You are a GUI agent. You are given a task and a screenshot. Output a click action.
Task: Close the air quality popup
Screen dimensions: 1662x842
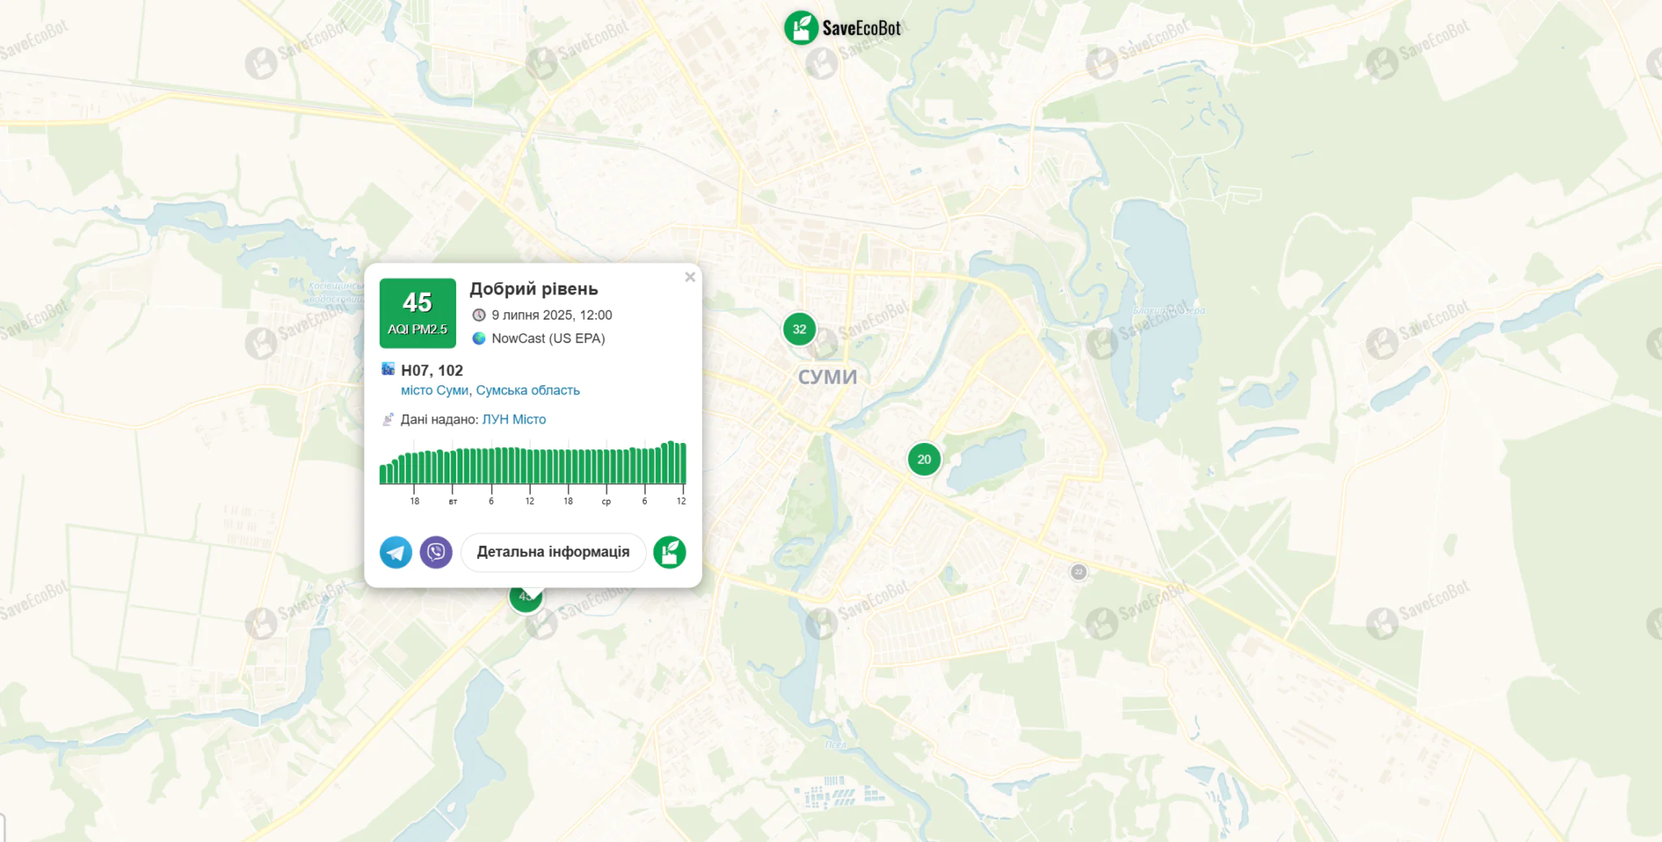pos(690,277)
